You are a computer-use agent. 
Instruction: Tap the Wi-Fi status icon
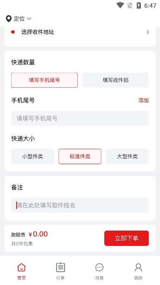pos(120,5)
